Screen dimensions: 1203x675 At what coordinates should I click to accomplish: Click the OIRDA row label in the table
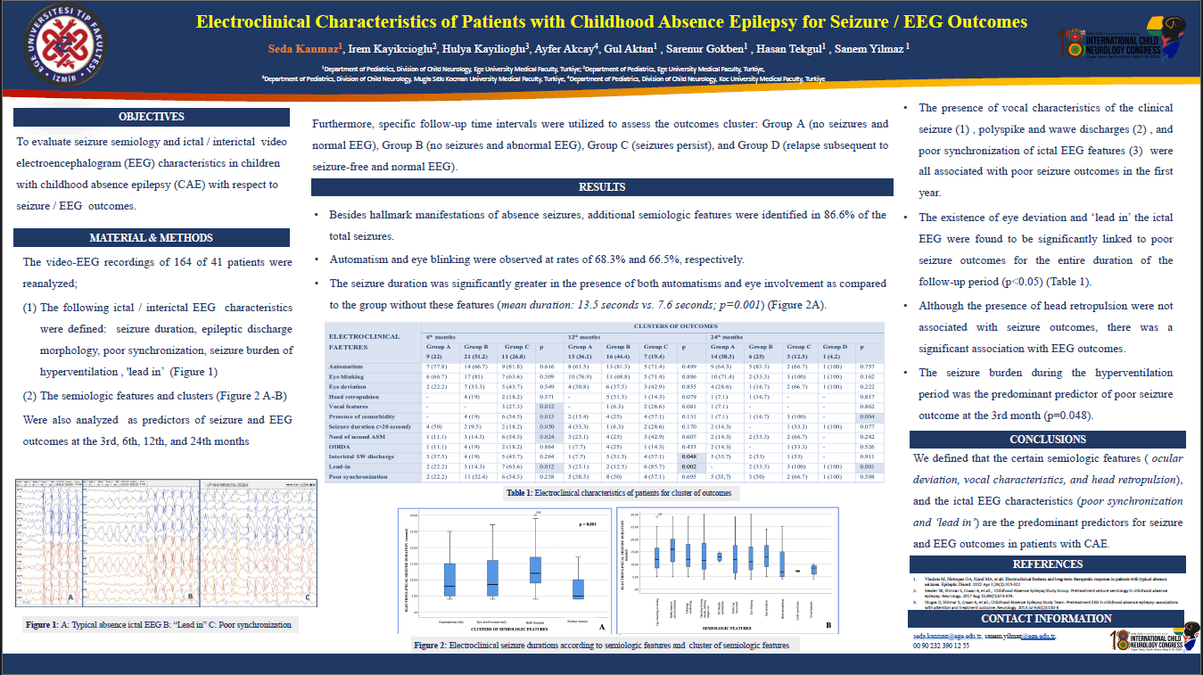(x=338, y=447)
